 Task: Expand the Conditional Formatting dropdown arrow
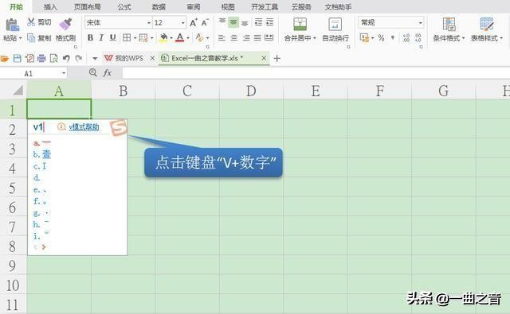pyautogui.click(x=463, y=38)
